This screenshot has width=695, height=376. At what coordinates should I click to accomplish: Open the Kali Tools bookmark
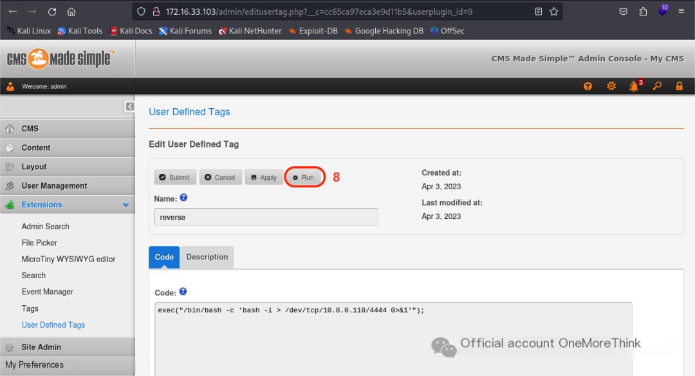coord(80,31)
